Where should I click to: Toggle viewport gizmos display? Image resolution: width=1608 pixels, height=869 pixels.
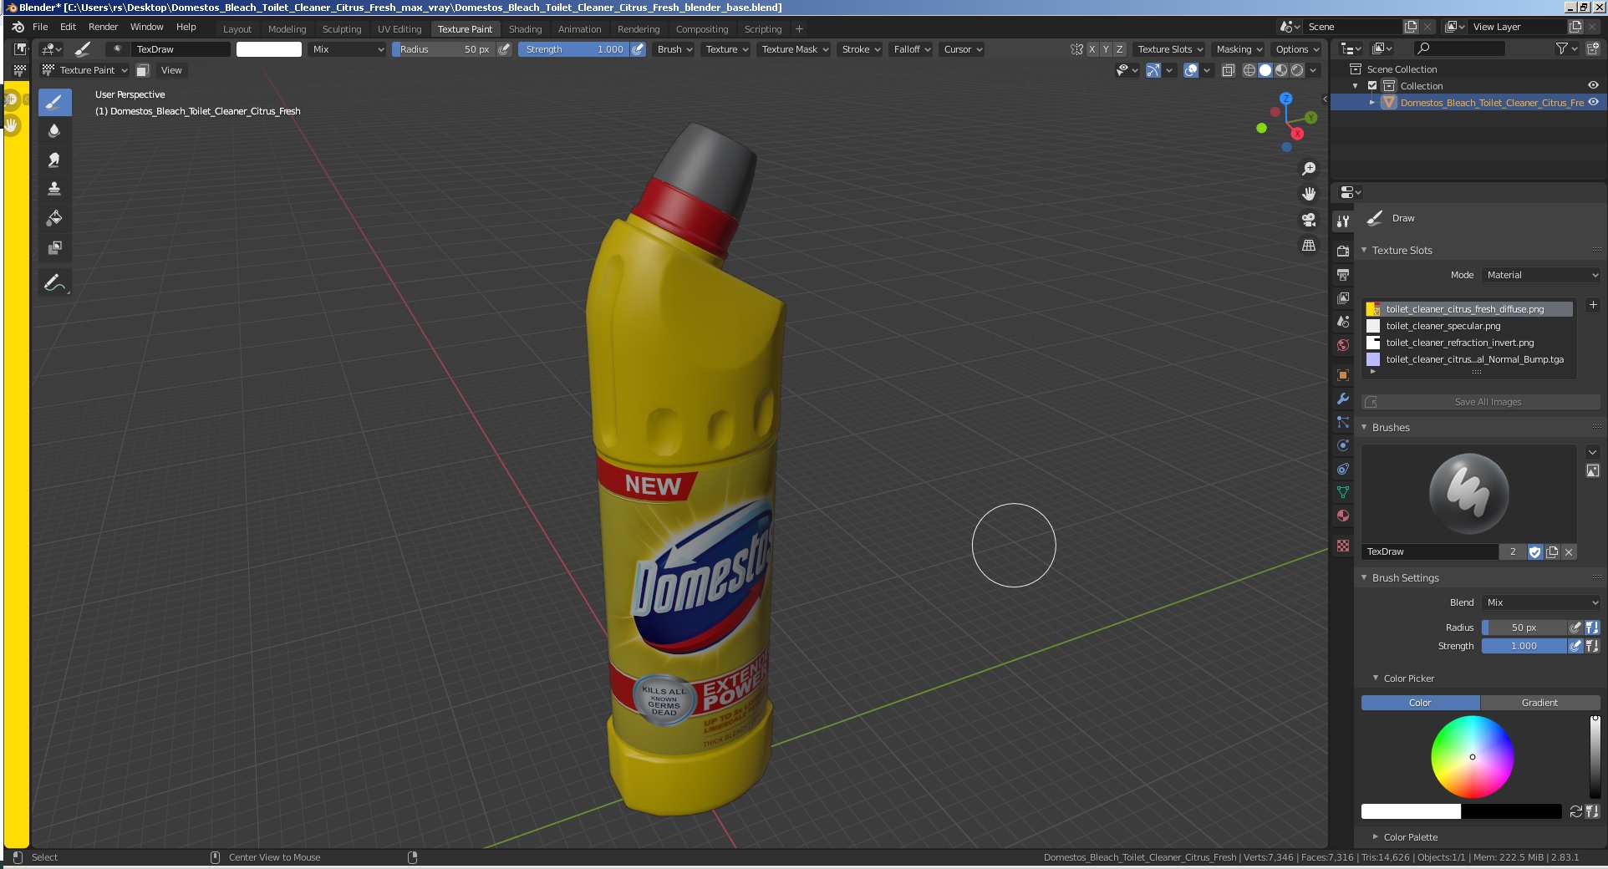pyautogui.click(x=1153, y=70)
